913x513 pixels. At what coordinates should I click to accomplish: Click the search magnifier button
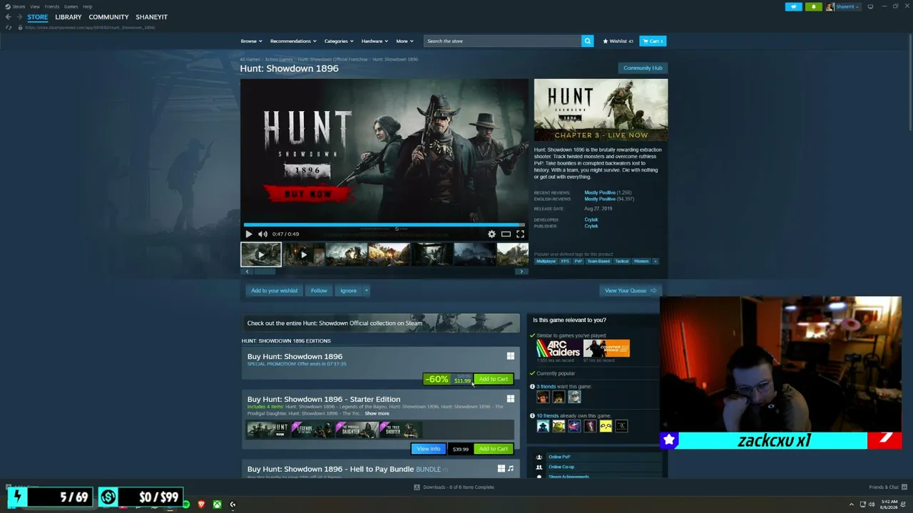tap(588, 41)
